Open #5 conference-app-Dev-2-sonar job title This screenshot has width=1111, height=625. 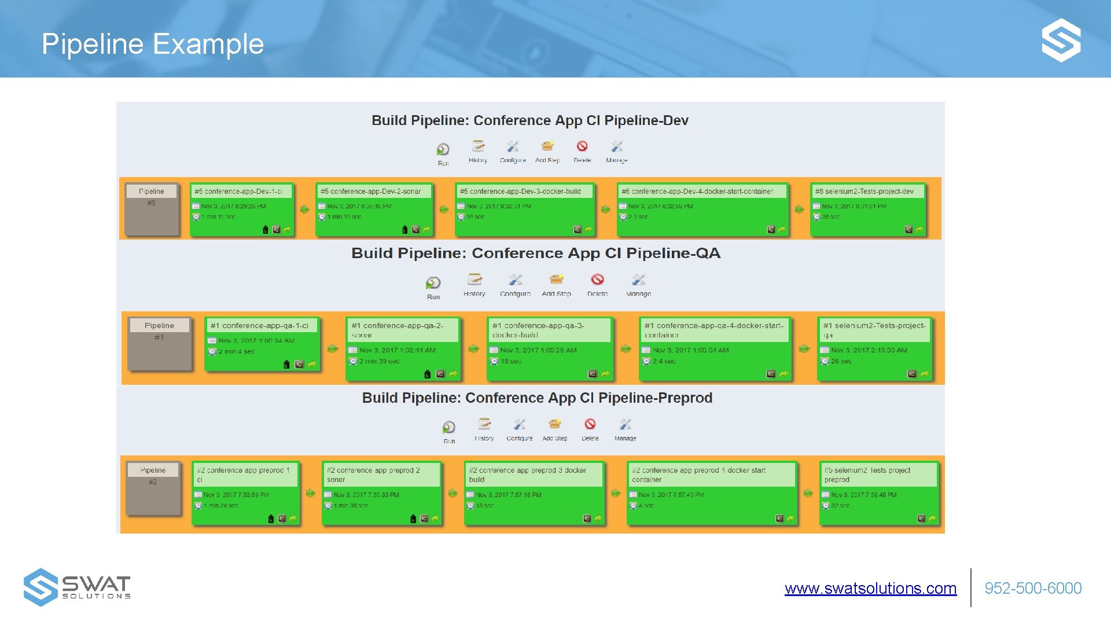point(370,192)
